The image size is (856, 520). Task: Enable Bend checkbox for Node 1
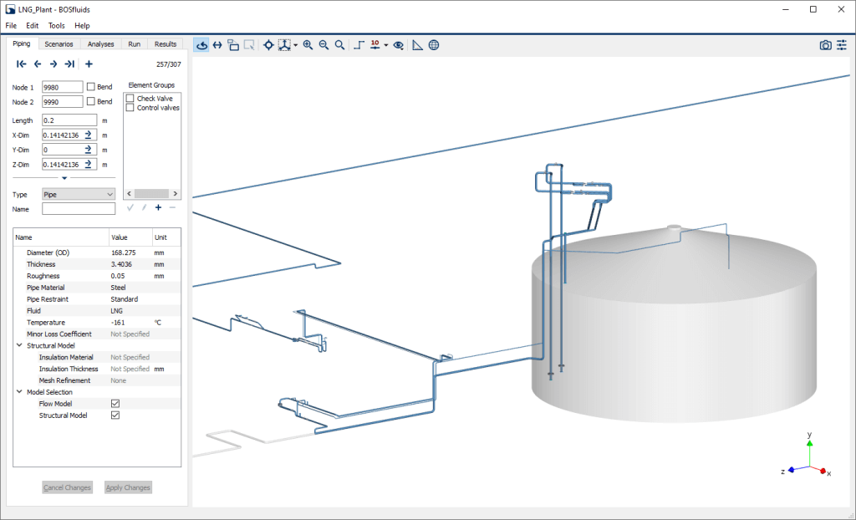[91, 87]
